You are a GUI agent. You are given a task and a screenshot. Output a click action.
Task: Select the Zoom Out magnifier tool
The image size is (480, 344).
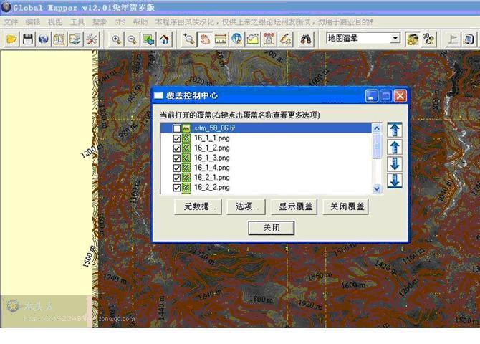132,39
